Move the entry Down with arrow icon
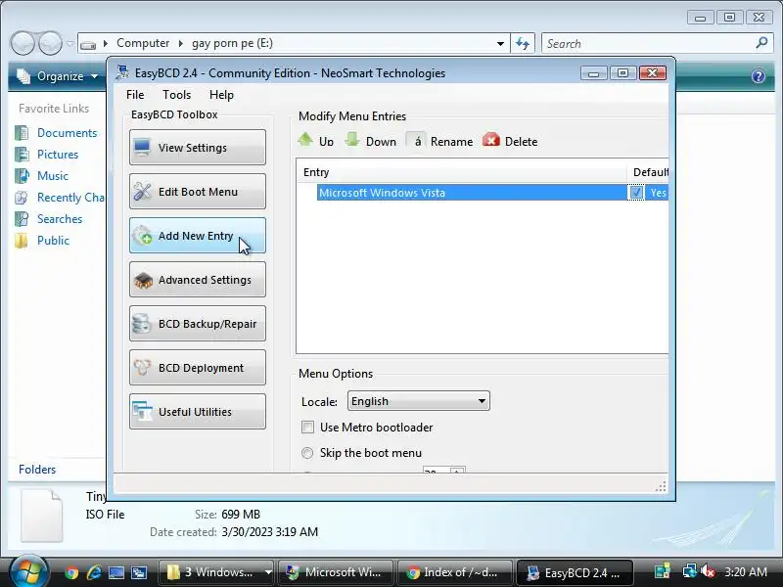This screenshot has width=783, height=587. [x=352, y=140]
